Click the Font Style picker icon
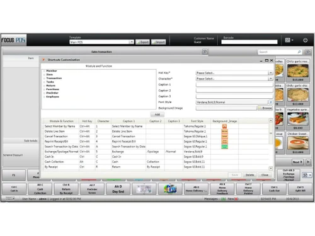Screen dimensions: 315x236 pyautogui.click(x=271, y=102)
